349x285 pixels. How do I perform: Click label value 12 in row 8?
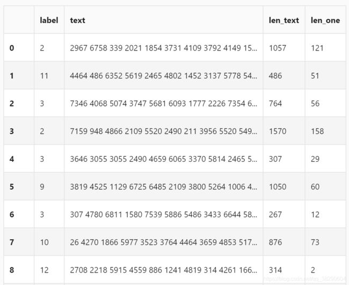(44, 270)
